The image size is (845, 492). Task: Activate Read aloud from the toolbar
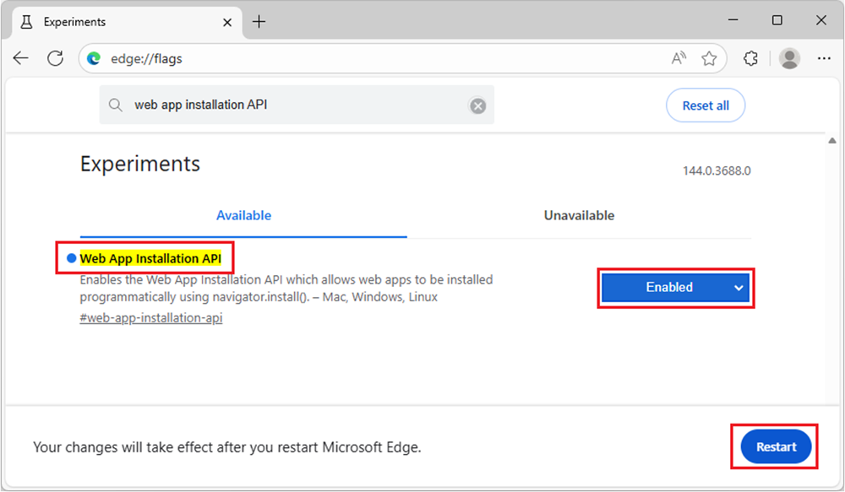(679, 57)
